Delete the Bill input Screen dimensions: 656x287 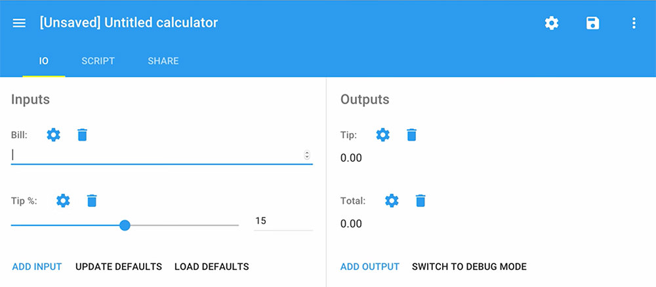pos(82,135)
